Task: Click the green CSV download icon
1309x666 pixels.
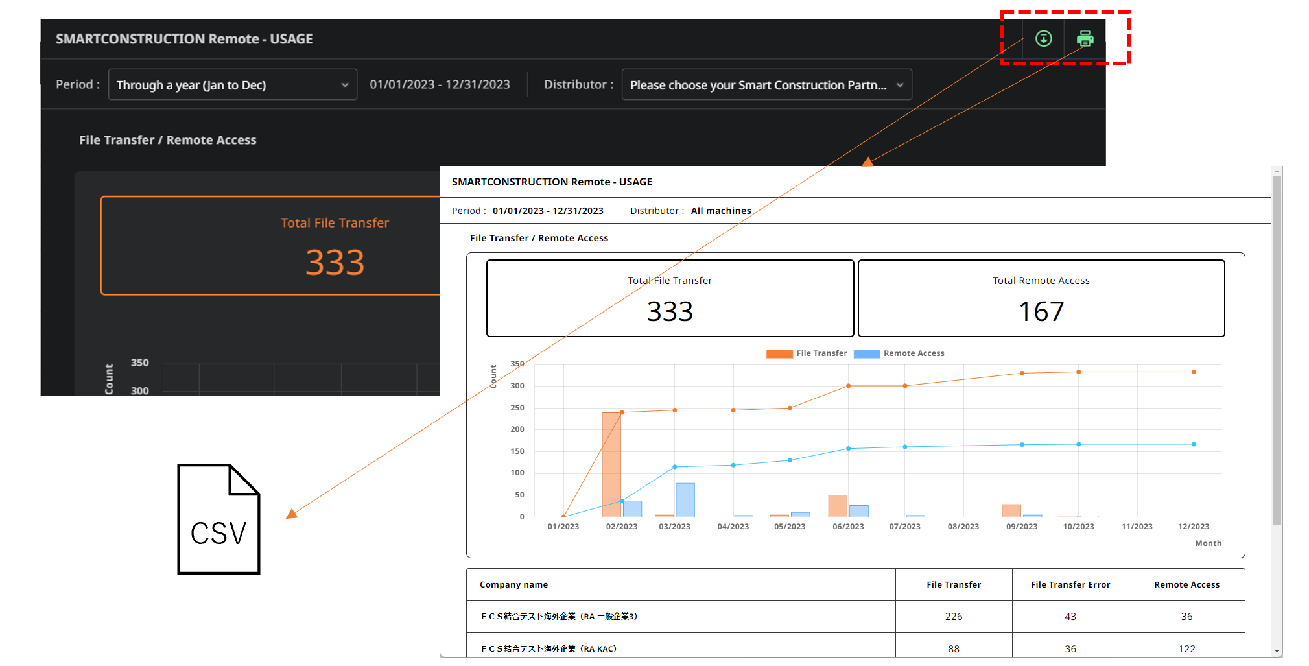Action: (1043, 39)
